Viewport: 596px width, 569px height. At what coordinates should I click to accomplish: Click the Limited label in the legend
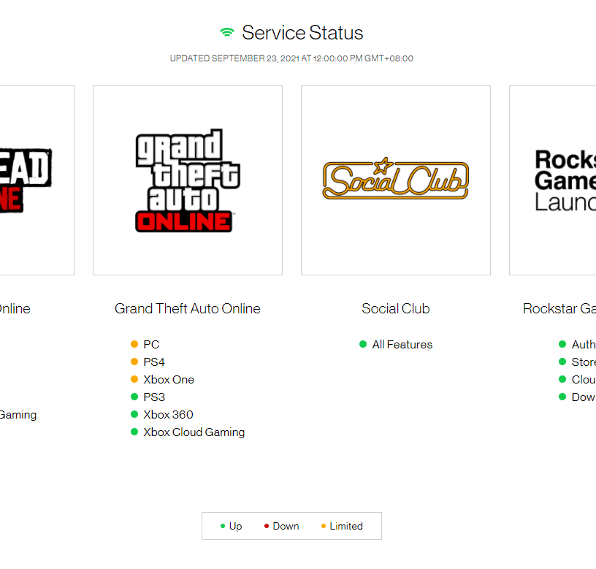(x=346, y=526)
